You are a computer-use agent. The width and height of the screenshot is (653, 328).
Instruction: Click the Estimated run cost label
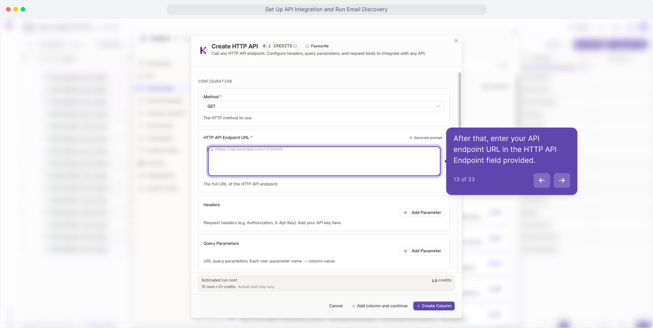pyautogui.click(x=219, y=280)
